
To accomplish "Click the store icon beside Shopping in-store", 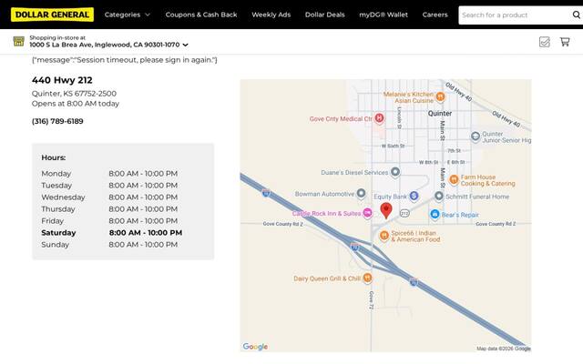I will pyautogui.click(x=18, y=41).
